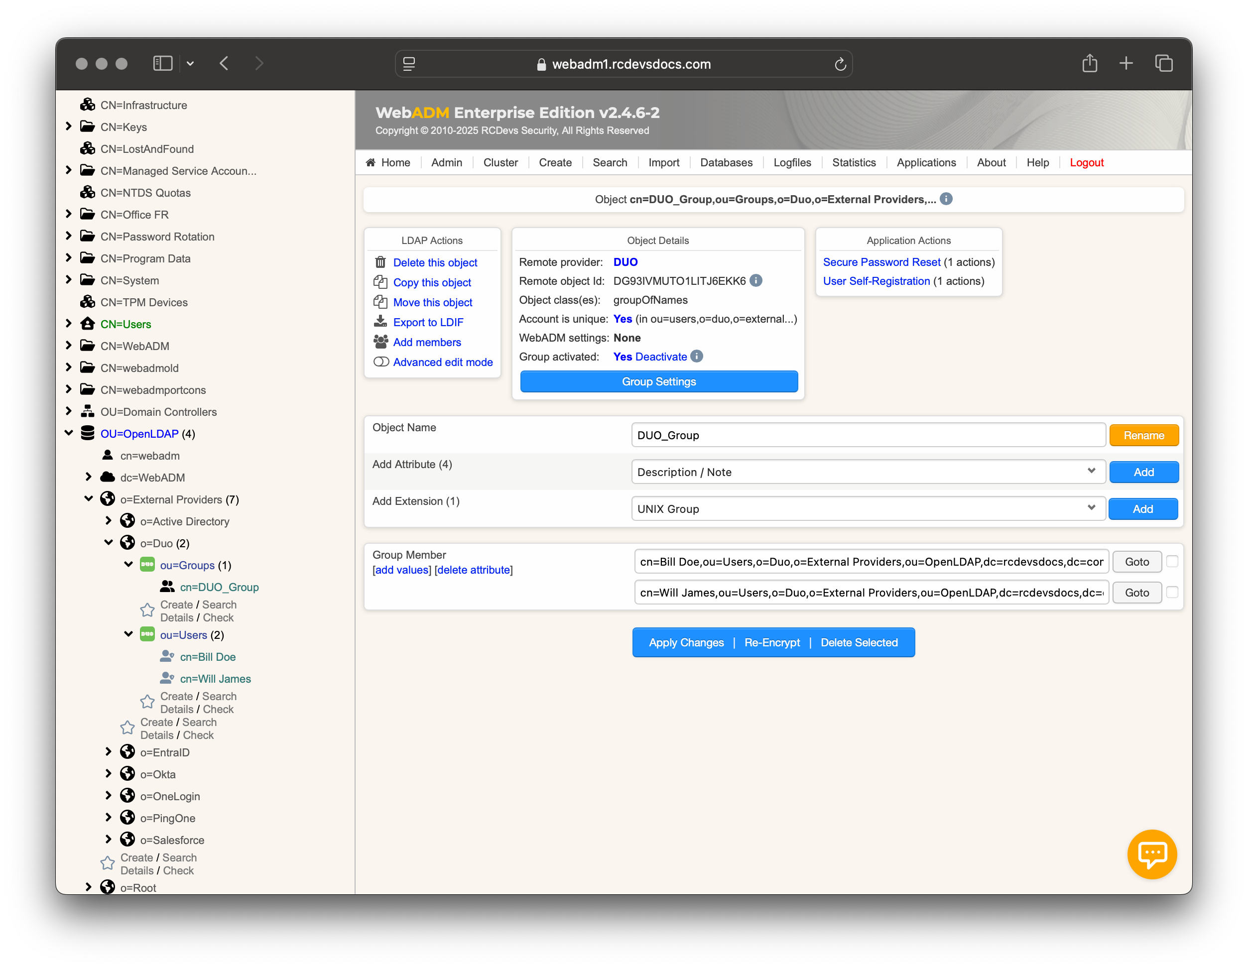This screenshot has width=1248, height=968.
Task: Expand the dc=WebADM node
Action: pos(89,477)
